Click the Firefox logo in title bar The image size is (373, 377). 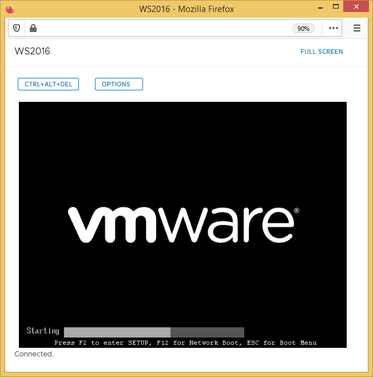coord(10,9)
